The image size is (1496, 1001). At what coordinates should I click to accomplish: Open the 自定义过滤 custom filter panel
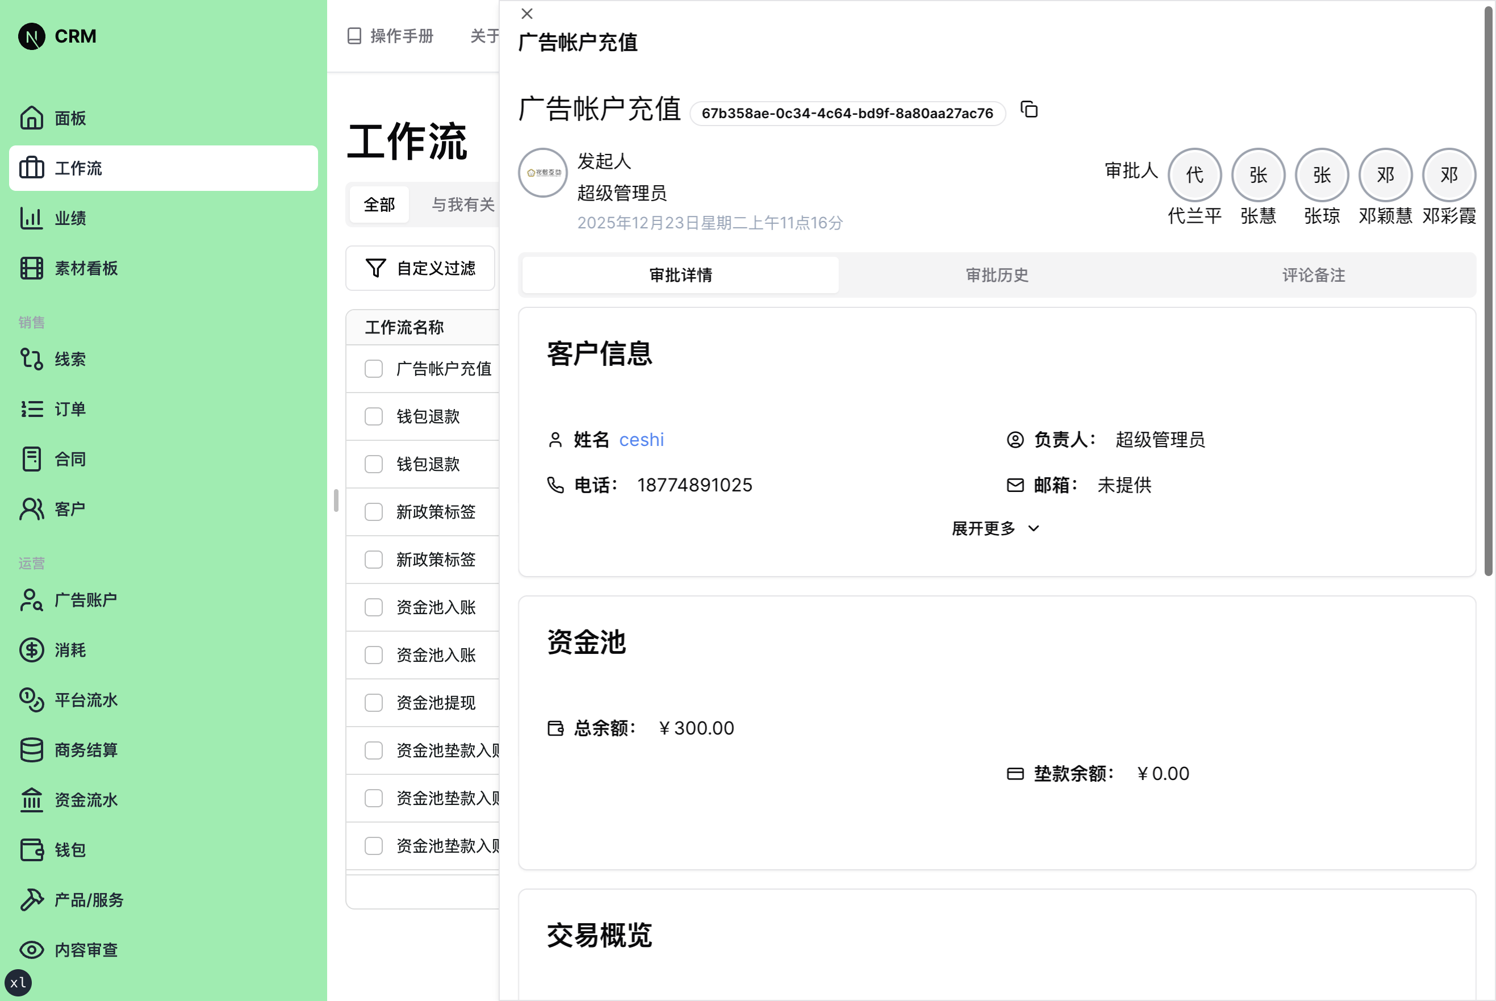[421, 268]
